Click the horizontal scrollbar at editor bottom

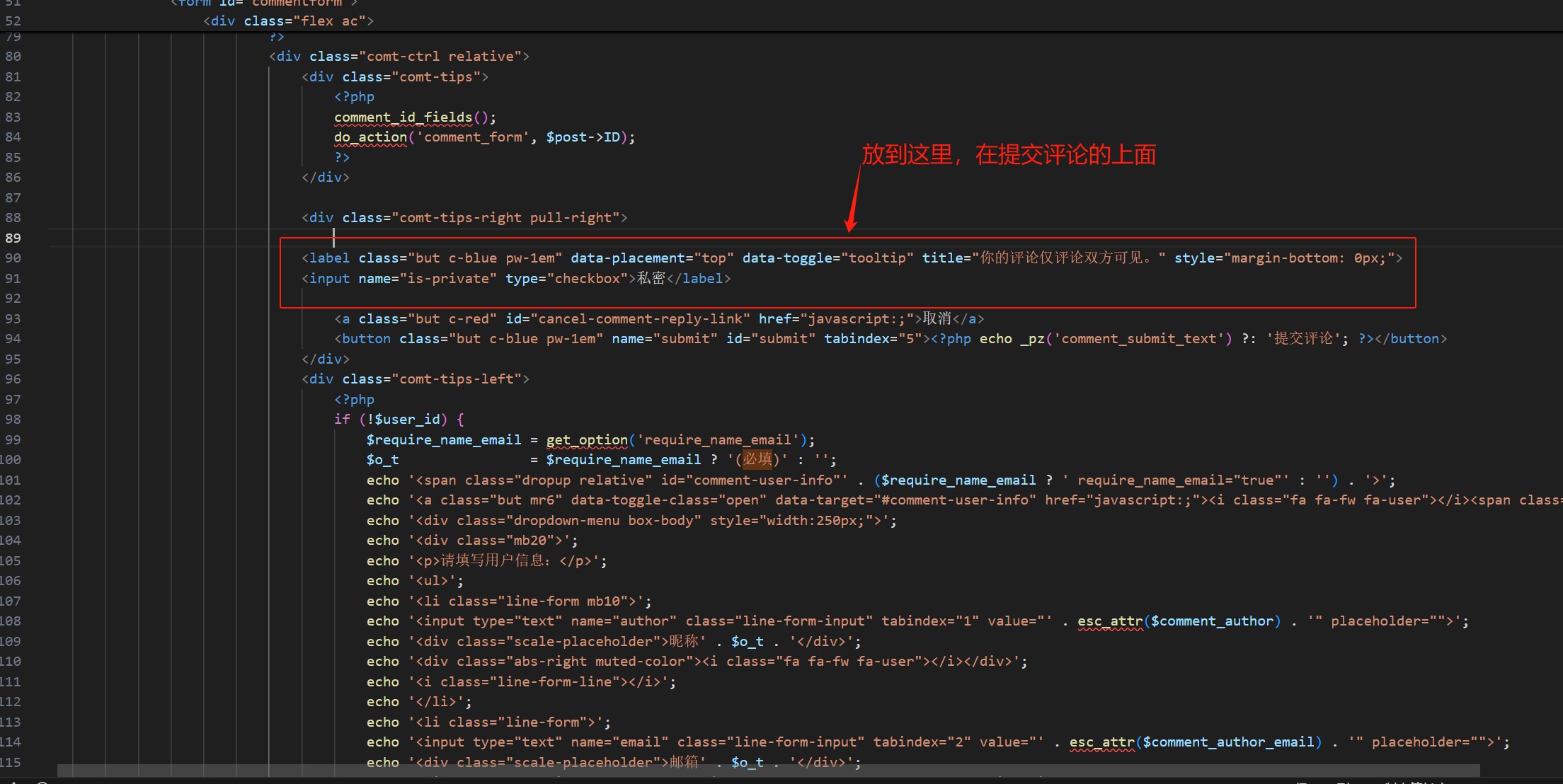(768, 770)
